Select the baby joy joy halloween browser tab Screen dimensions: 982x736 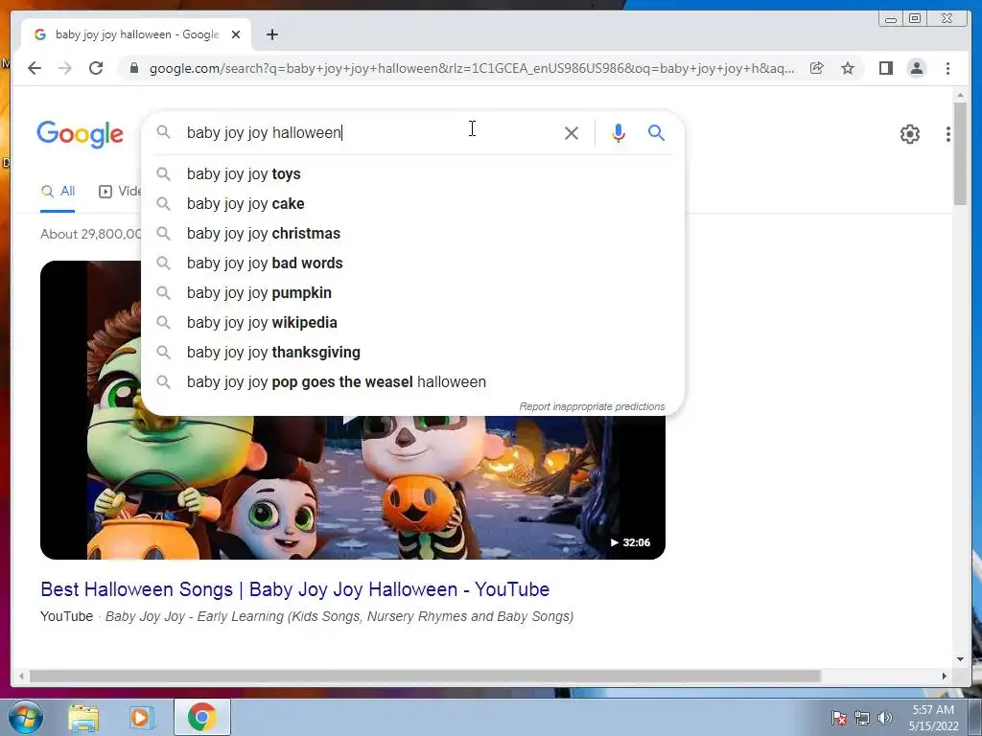(x=136, y=34)
